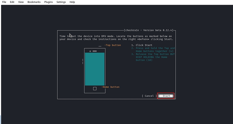Click the orange "Top button" label

pyautogui.click(x=113, y=45)
